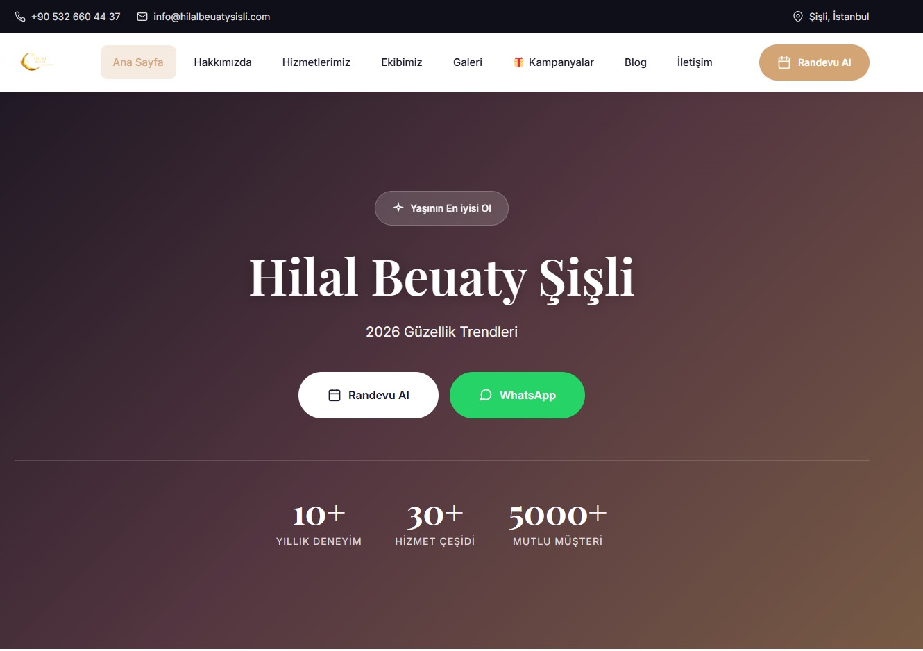
Task: Click the white Randevu Al button in the hero
Action: coord(368,394)
